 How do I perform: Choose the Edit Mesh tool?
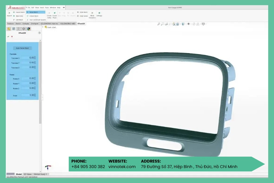click(x=18, y=20)
